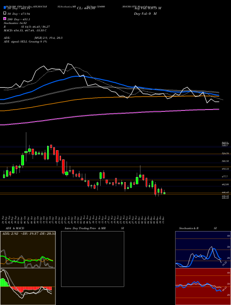Click the 524.55 price axis label
Viewport: 231px width, 305px height.
coord(225,153)
